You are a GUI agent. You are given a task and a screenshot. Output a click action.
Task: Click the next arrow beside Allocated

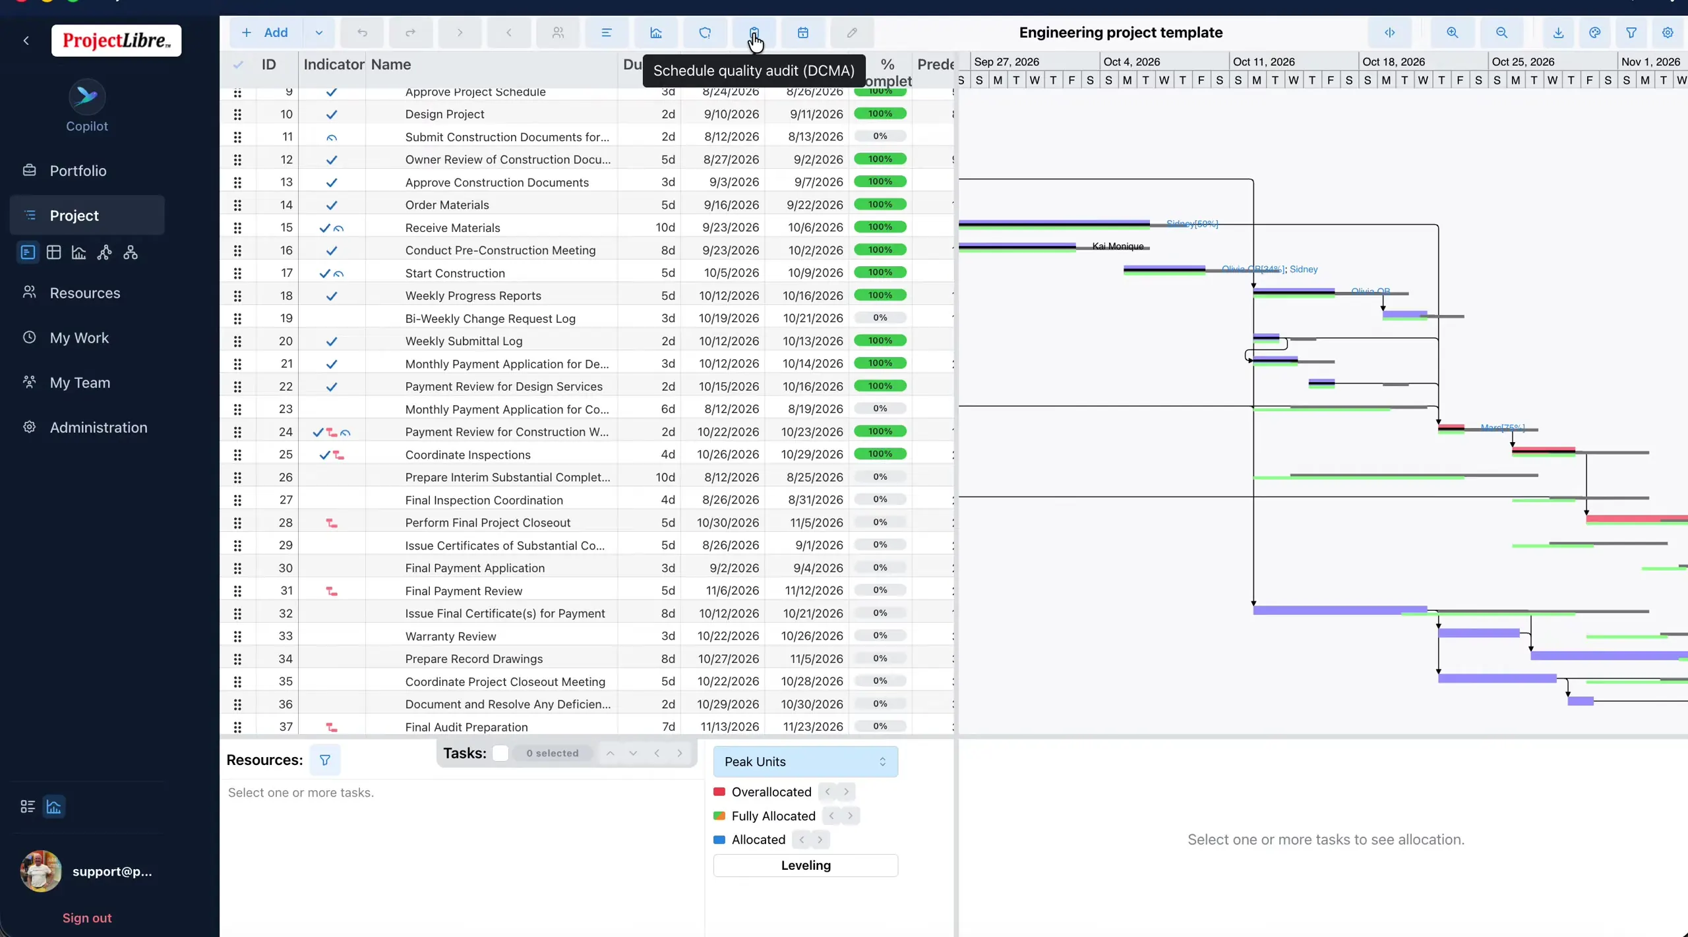pos(820,839)
